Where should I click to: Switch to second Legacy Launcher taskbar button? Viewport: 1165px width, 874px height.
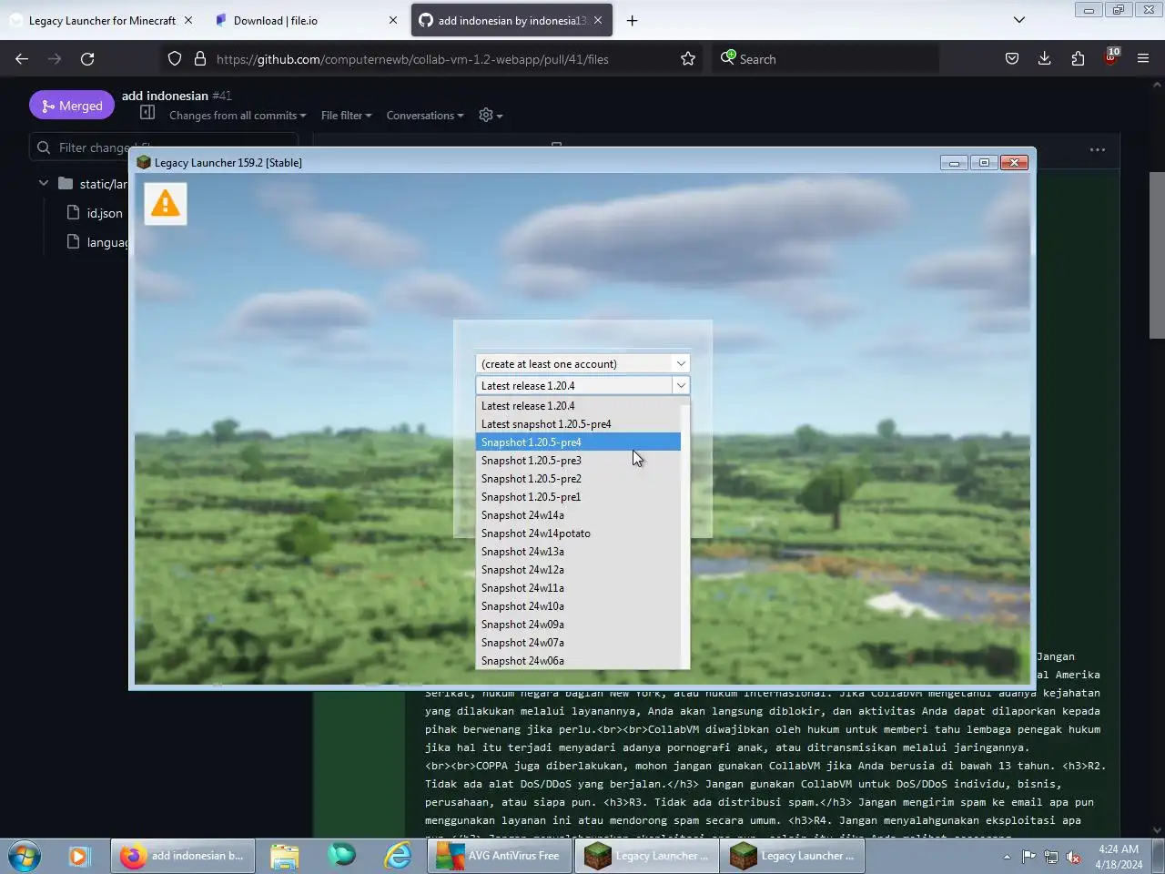click(x=792, y=856)
